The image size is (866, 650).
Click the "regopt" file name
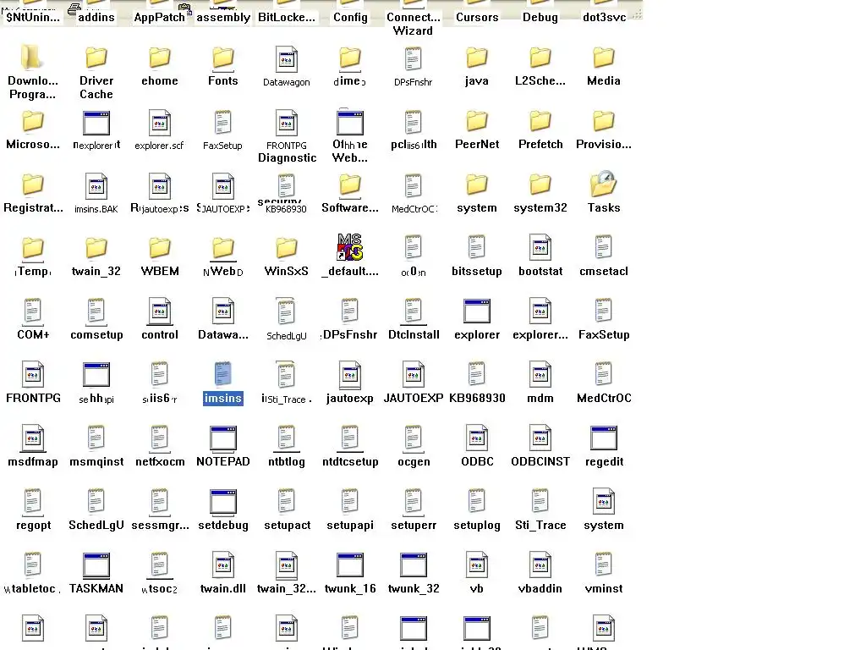33,525
